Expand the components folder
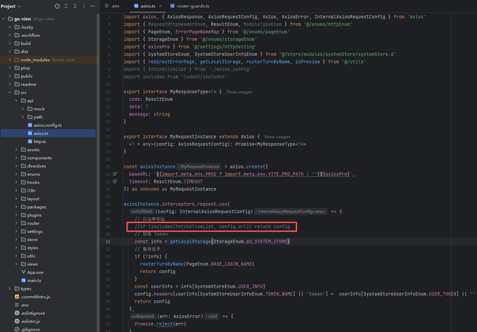 [x=16, y=158]
